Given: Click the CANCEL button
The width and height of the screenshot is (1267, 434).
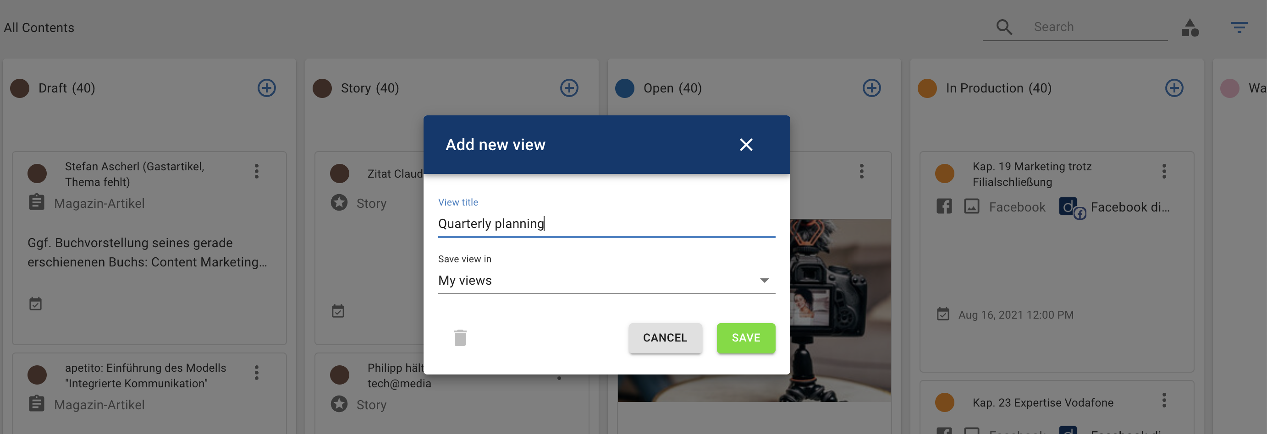Looking at the screenshot, I should click(665, 338).
